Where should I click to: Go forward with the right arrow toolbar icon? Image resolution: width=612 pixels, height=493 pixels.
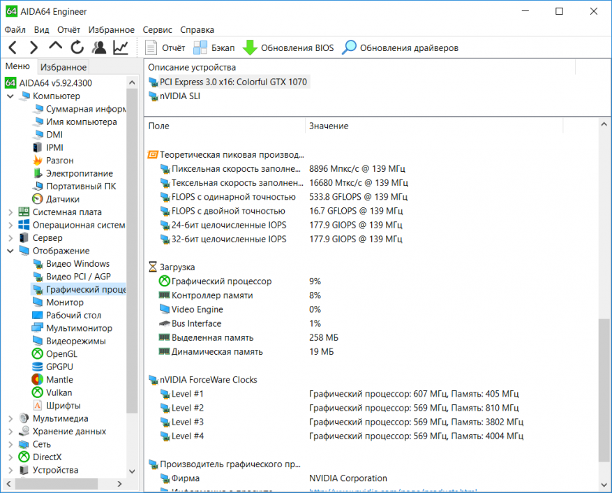(34, 47)
